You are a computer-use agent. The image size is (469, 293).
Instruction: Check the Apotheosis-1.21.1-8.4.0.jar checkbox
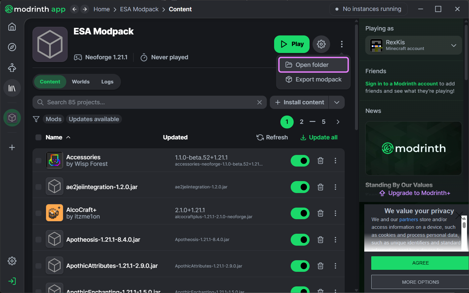click(38, 239)
